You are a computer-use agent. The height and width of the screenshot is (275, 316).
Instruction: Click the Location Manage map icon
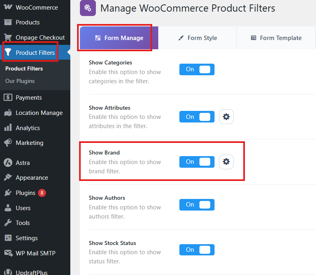pos(8,112)
